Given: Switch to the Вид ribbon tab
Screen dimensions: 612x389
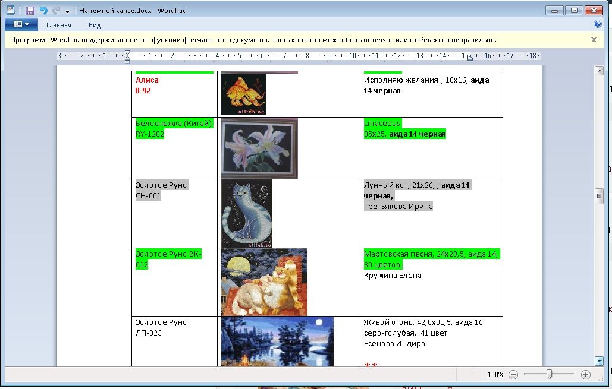Looking at the screenshot, I should pyautogui.click(x=95, y=25).
